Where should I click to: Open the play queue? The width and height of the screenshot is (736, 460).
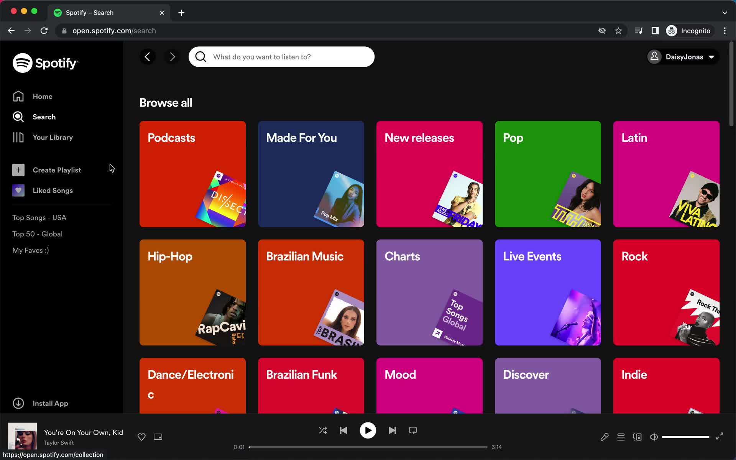point(621,437)
